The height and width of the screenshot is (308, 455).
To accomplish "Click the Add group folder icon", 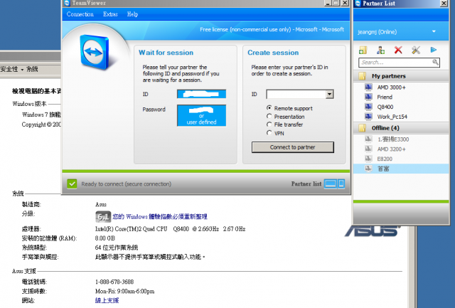I will tap(363, 51).
